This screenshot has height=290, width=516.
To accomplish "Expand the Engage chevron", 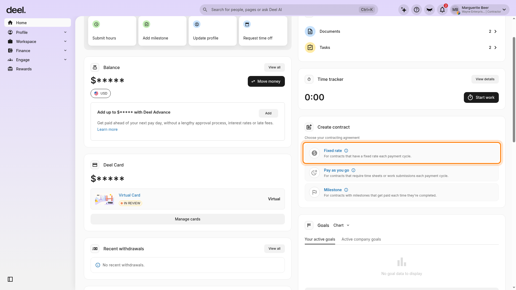I will coord(65,60).
